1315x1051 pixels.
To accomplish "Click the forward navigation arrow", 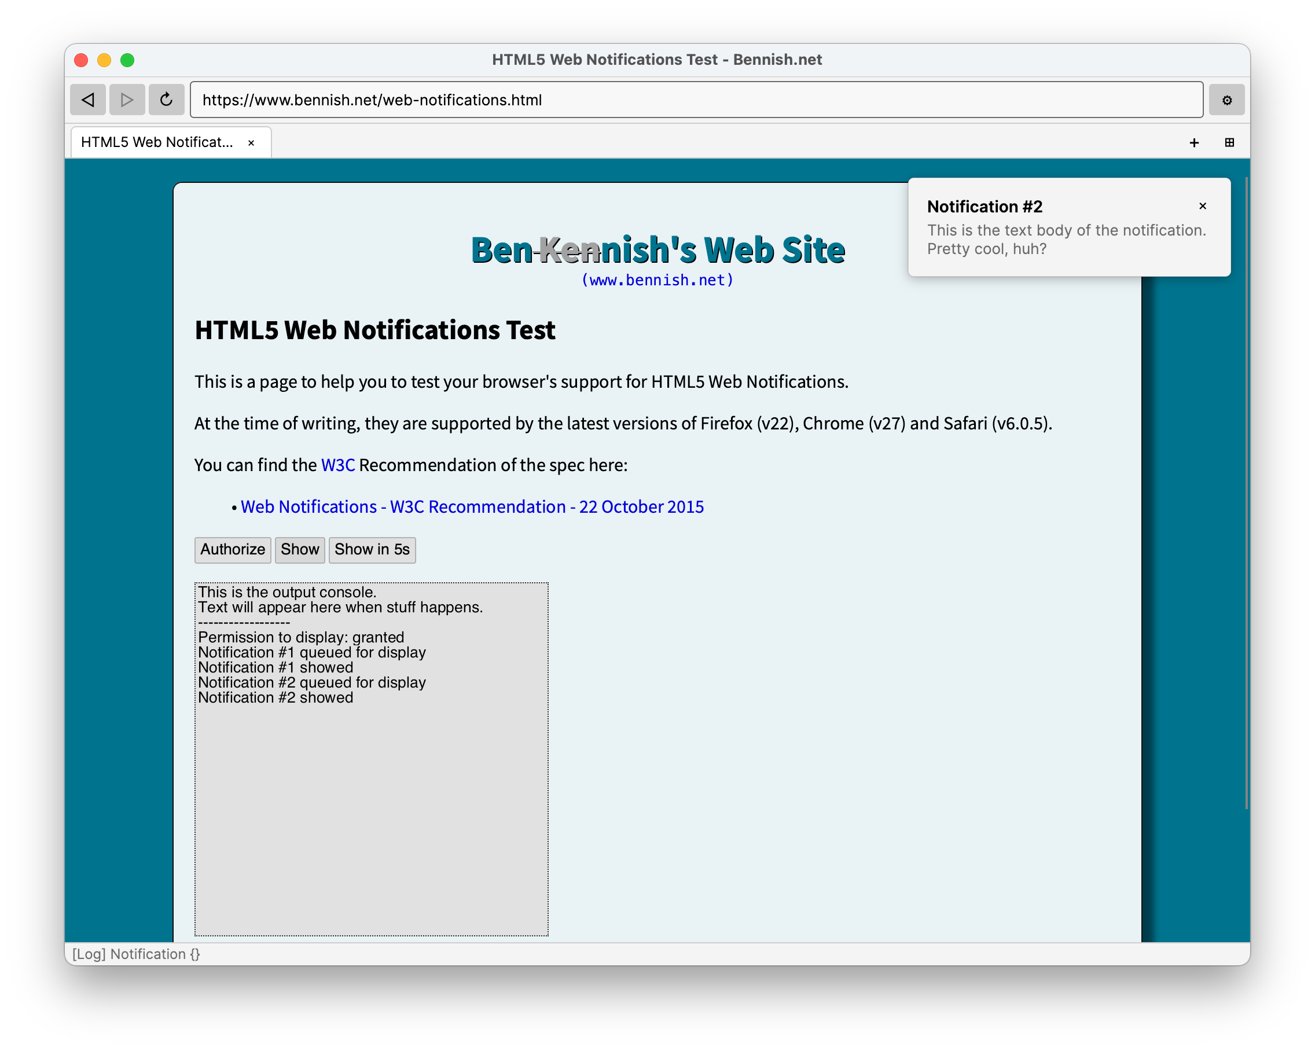I will click(127, 100).
